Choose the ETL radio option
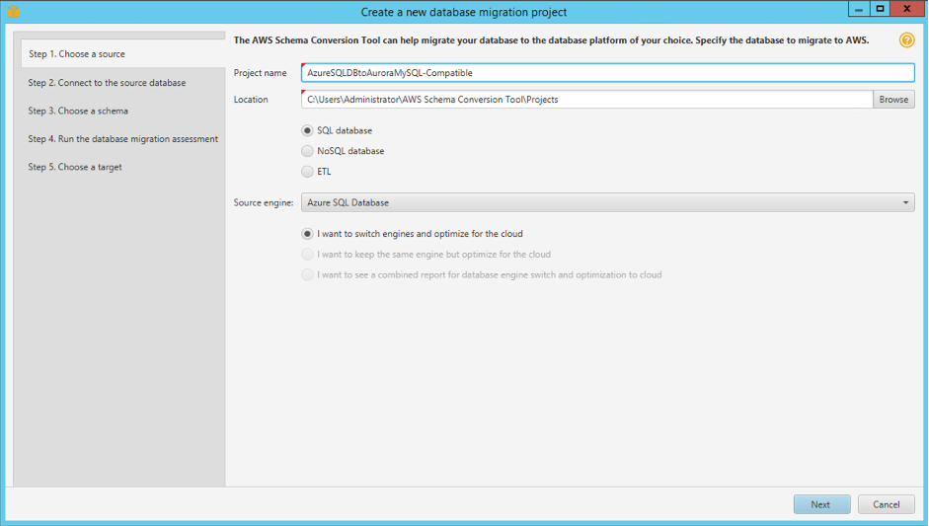This screenshot has width=929, height=526. [307, 171]
